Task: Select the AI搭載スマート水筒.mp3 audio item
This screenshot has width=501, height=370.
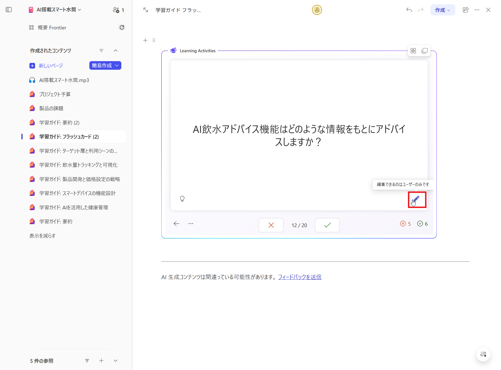Action: click(x=64, y=80)
